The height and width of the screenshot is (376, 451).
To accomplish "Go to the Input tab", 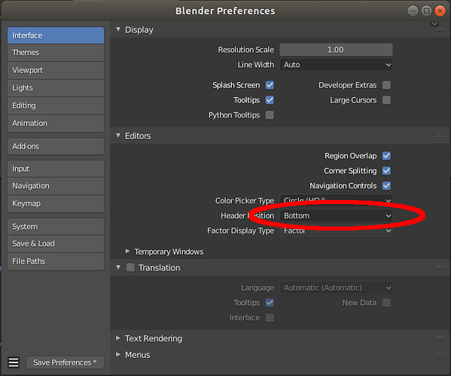I will 56,169.
